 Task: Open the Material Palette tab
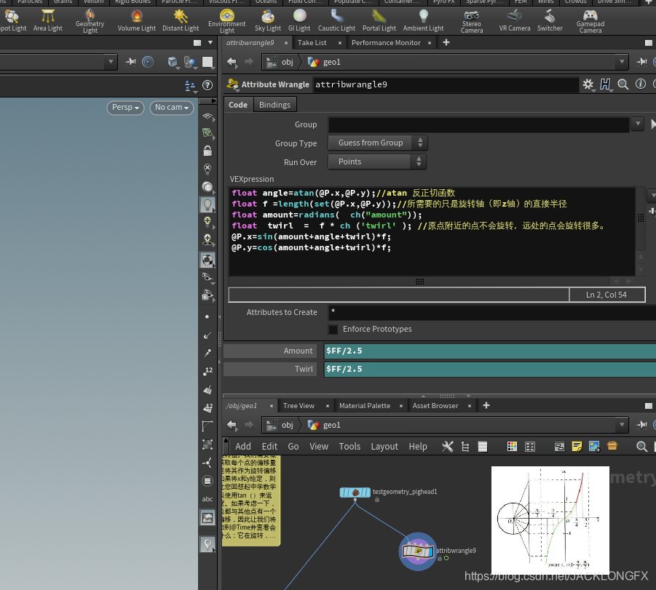pos(364,406)
